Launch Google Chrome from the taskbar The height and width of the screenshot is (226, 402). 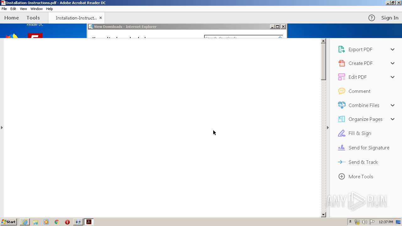(x=57, y=222)
